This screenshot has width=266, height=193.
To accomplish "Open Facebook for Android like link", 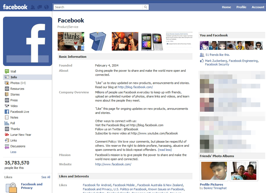I will (x=97, y=185).
